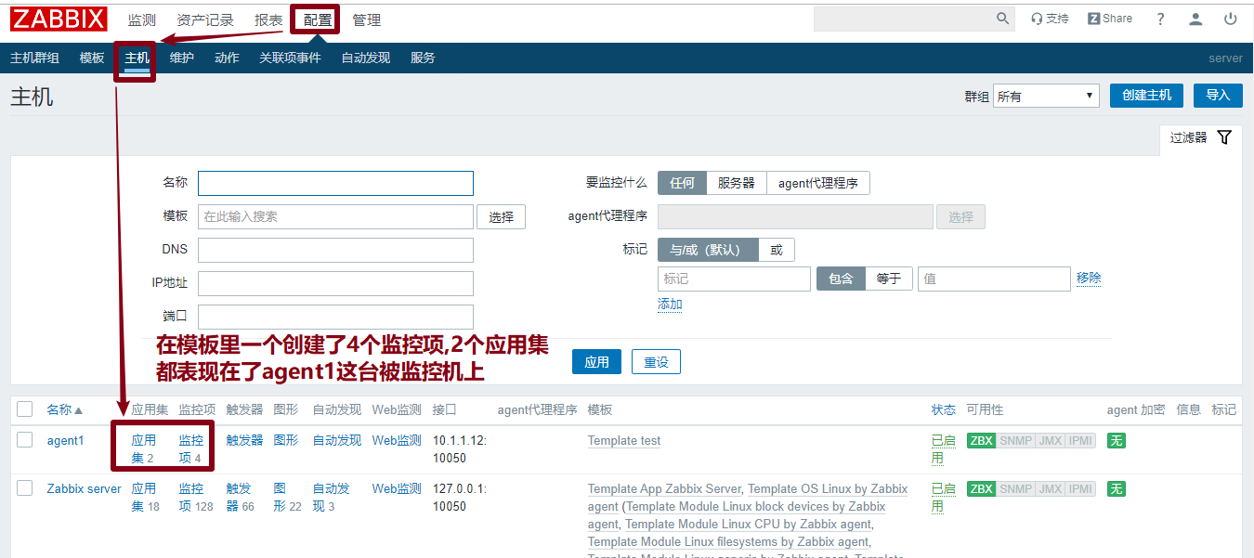This screenshot has height=558, width=1254.
Task: Go to 模板 submenu
Action: (92, 58)
